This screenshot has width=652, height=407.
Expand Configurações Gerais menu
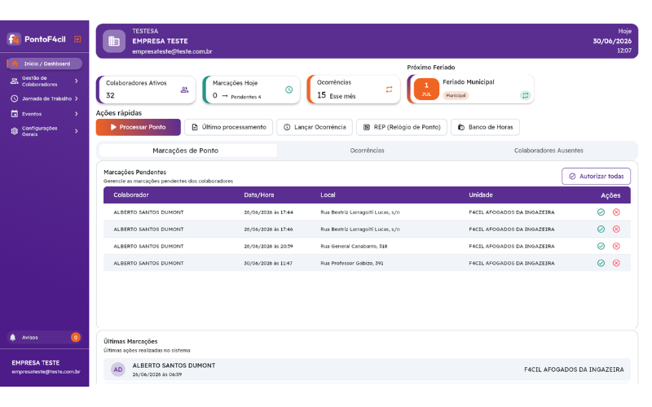coord(45,131)
